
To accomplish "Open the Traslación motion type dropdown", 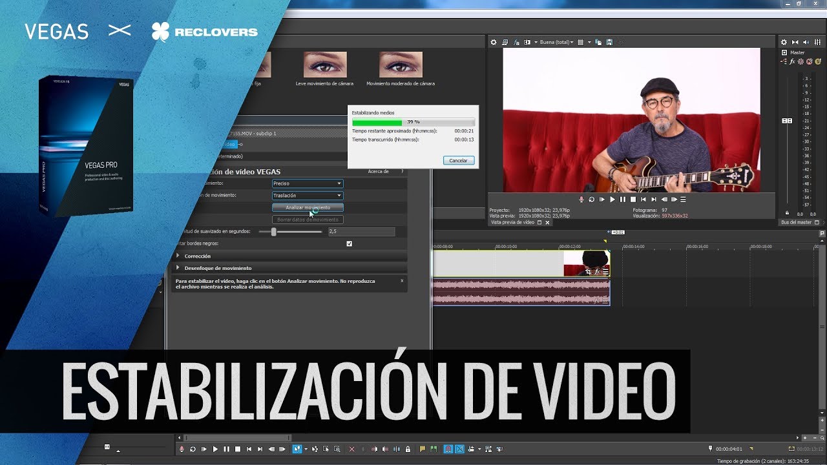I will coord(308,195).
